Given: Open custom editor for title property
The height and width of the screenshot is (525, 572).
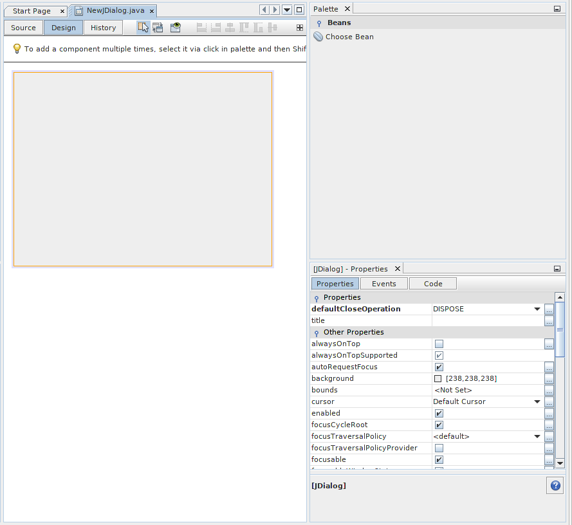Looking at the screenshot, I should [549, 320].
